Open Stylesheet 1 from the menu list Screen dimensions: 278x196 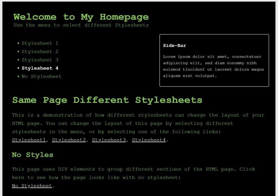(x=40, y=43)
